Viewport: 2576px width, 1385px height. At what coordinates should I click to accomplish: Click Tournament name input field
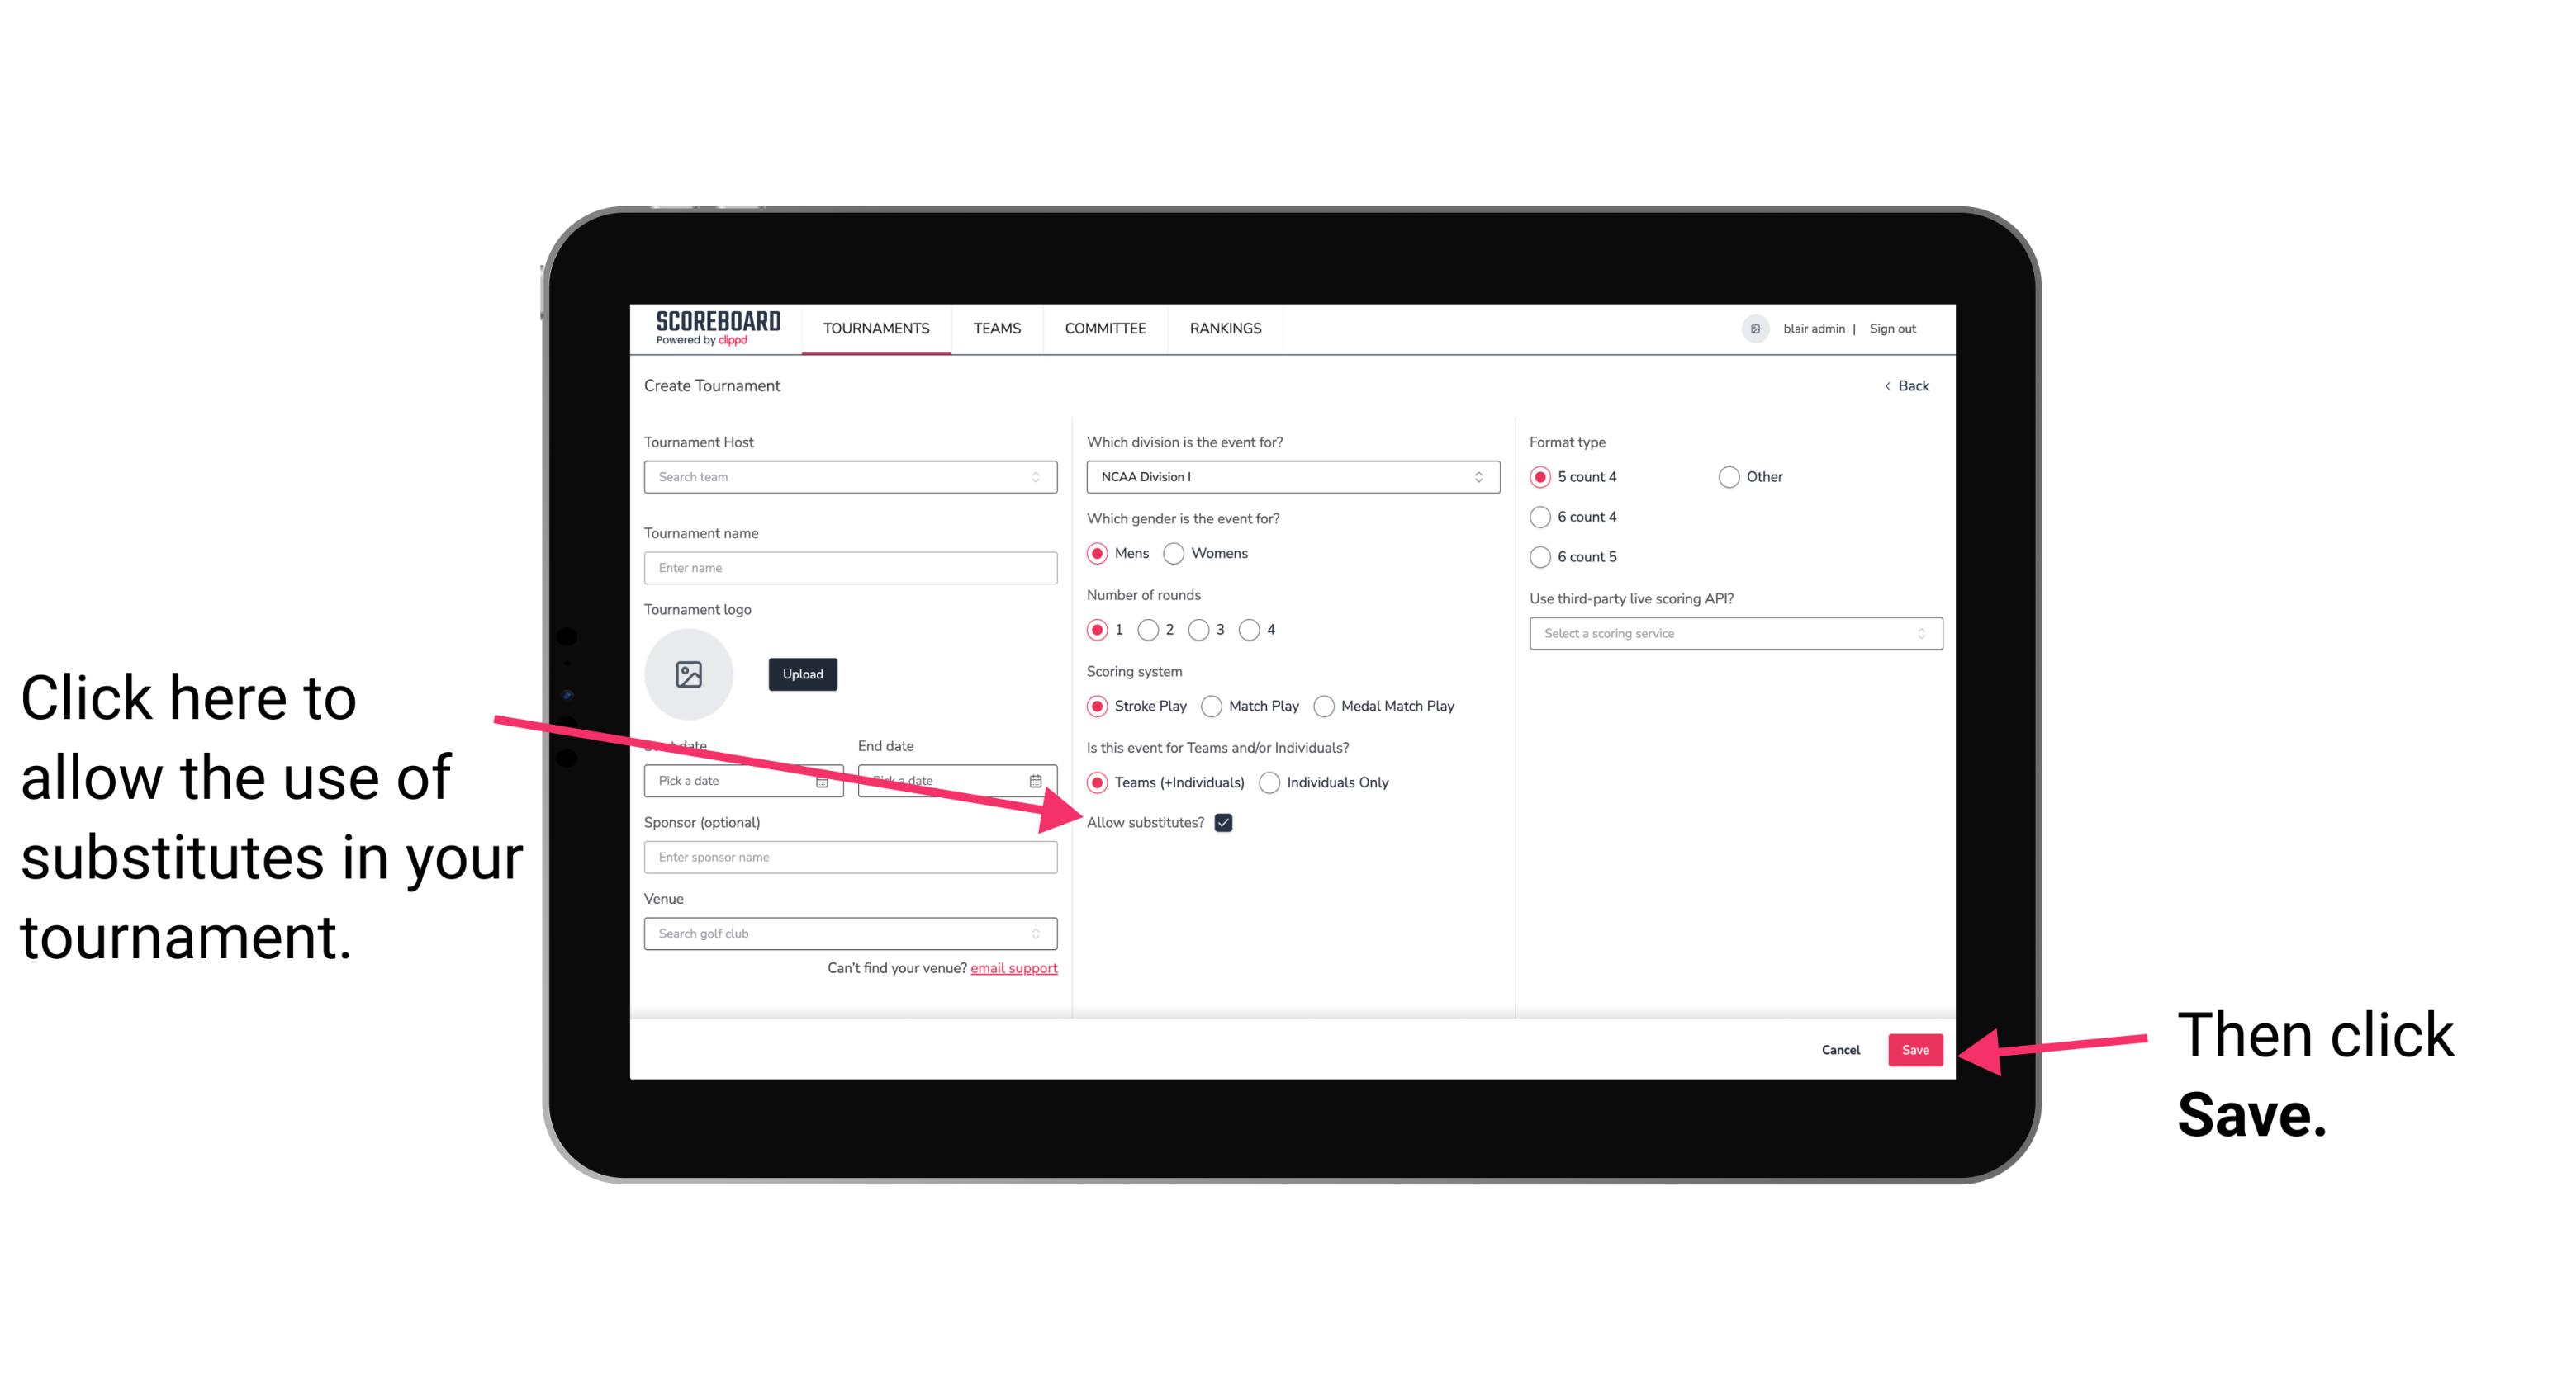852,568
